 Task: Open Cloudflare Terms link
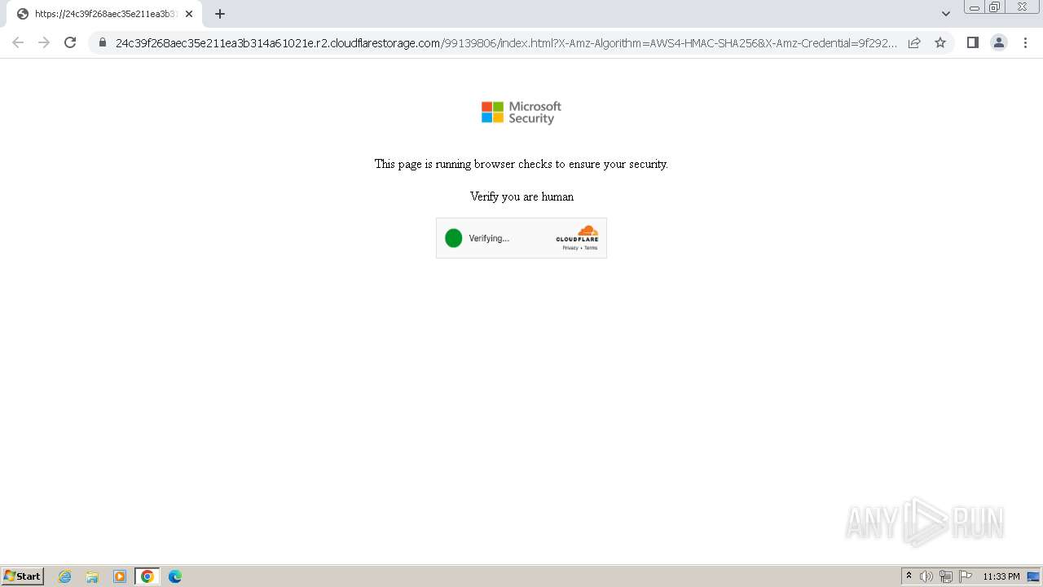[591, 248]
